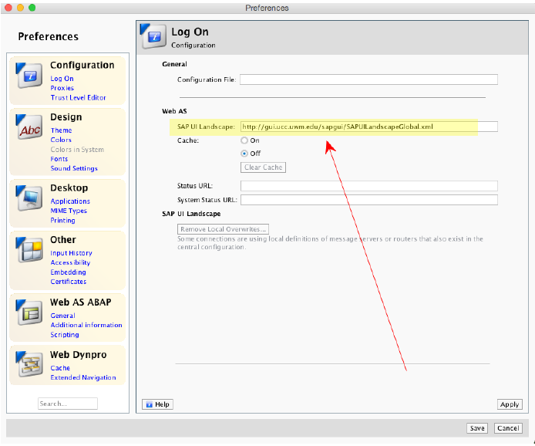Click the Log On header info icon

153,36
